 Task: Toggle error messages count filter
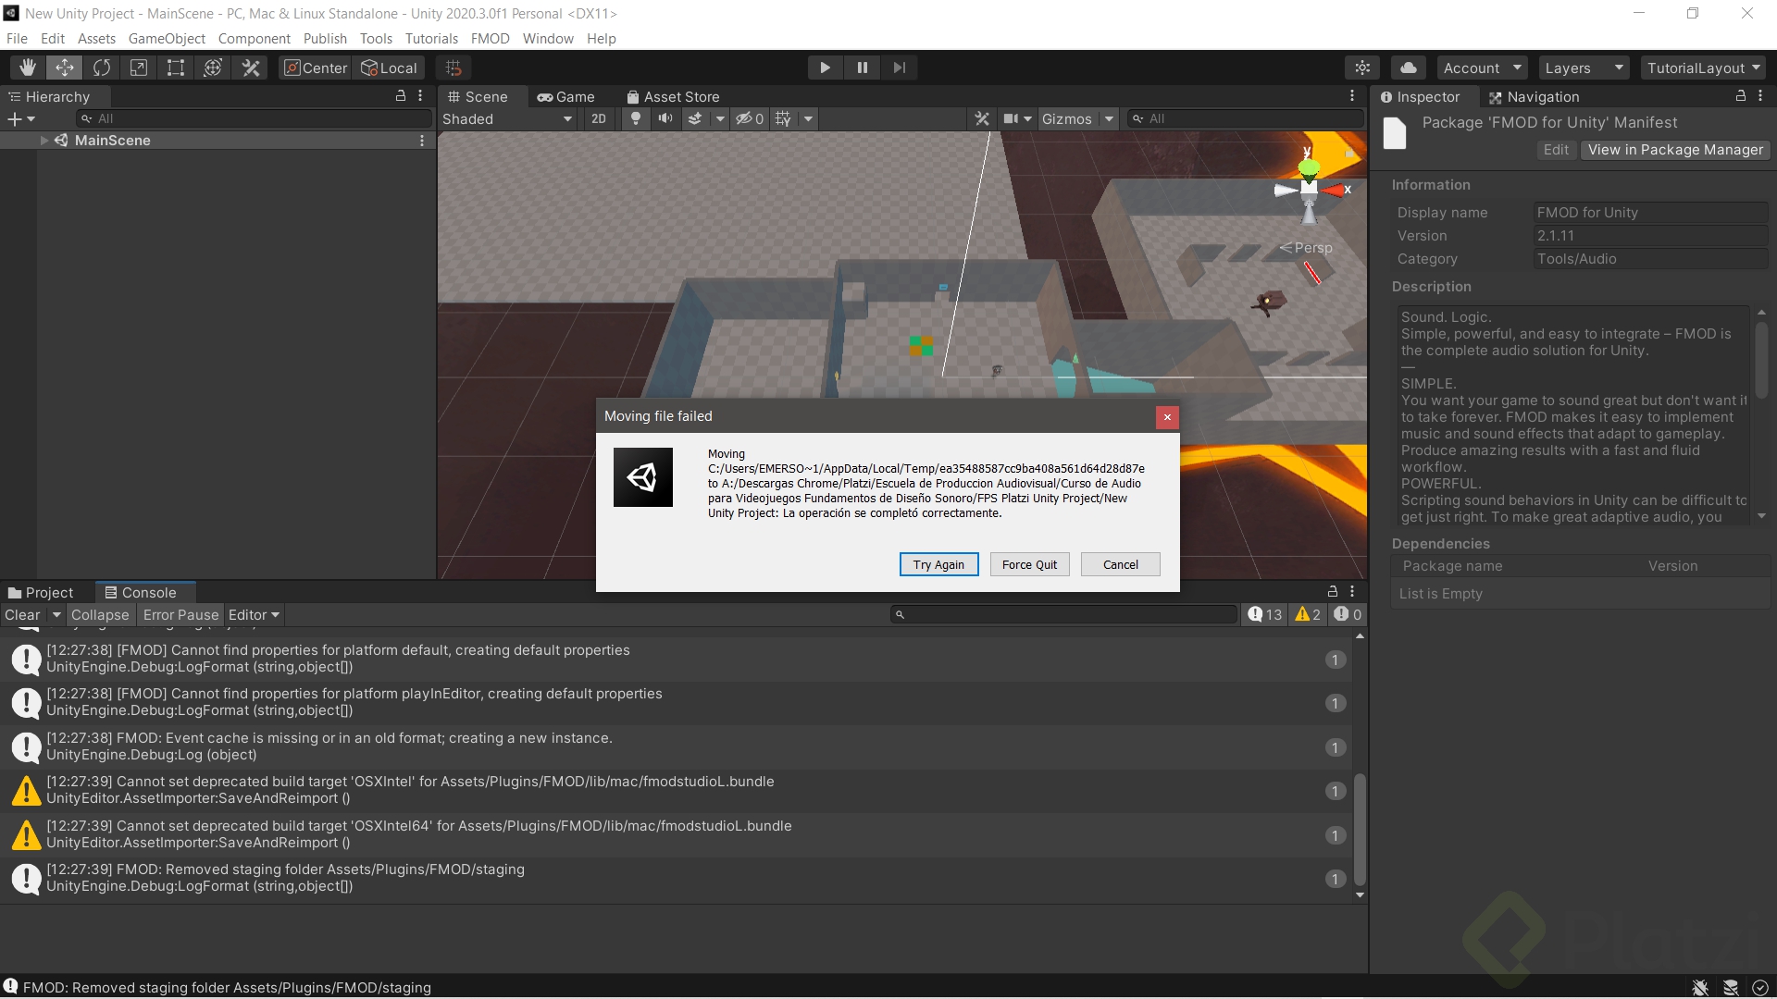1348,614
